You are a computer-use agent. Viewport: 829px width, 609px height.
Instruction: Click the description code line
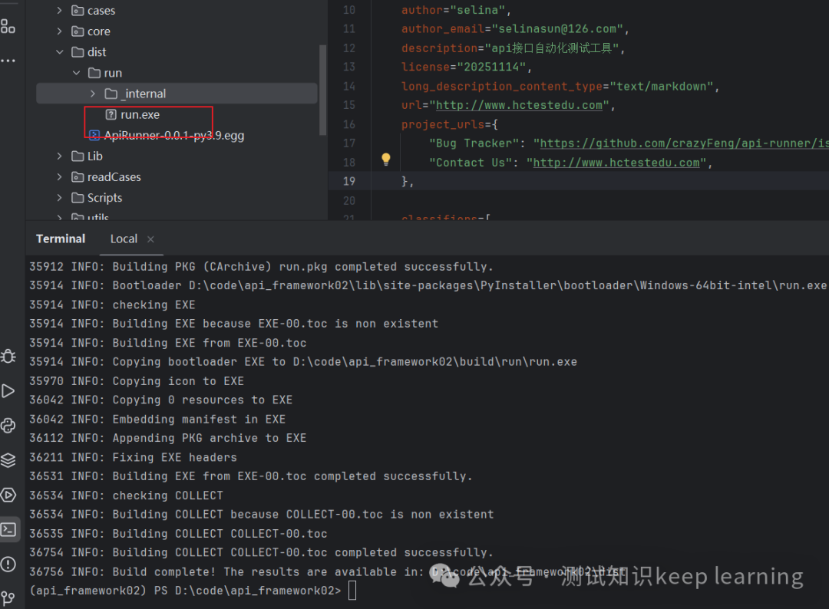514,48
